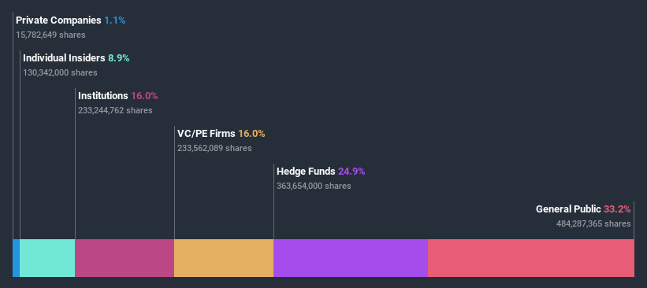647x288 pixels.
Task: Click the 363,654,000 shares text
Action: point(314,186)
